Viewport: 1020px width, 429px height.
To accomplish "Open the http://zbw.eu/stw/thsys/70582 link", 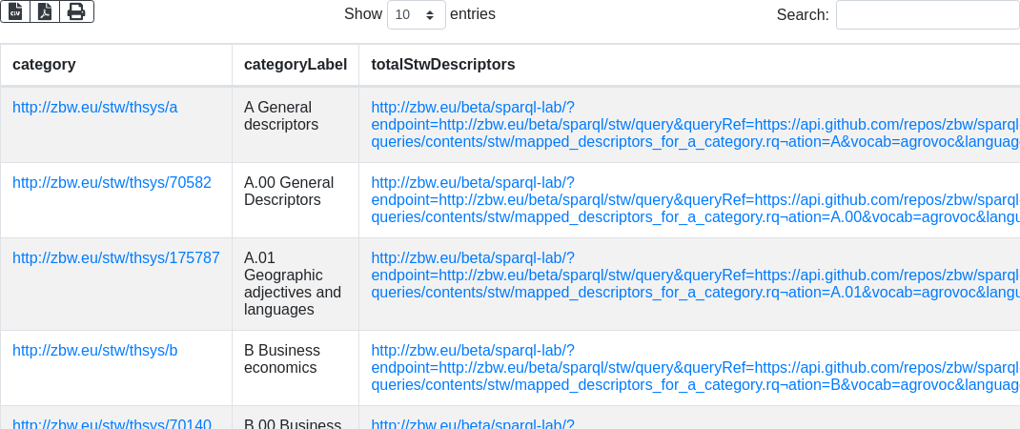I will (x=112, y=183).
